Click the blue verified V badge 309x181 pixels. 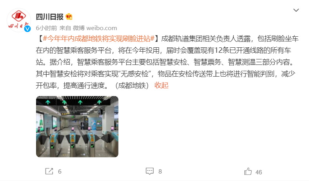pos(27,29)
